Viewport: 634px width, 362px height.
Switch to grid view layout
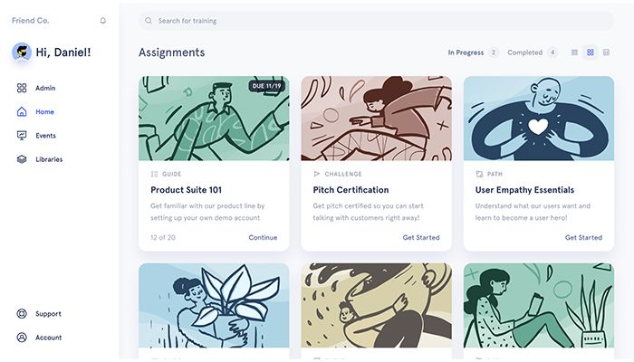coord(591,52)
